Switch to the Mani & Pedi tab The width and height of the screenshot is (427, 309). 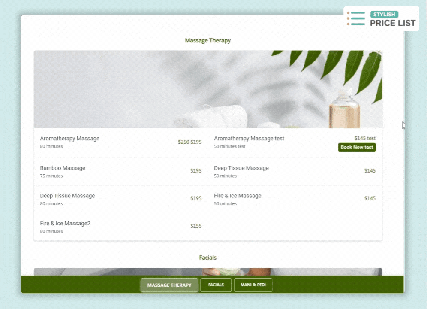[x=253, y=285]
